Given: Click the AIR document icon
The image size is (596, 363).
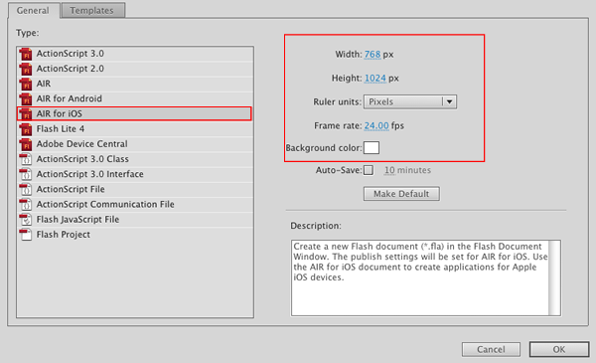Looking at the screenshot, I should (26, 84).
